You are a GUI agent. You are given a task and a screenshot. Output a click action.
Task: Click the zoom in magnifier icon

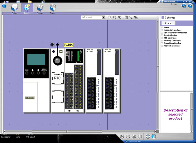tap(110, 17)
